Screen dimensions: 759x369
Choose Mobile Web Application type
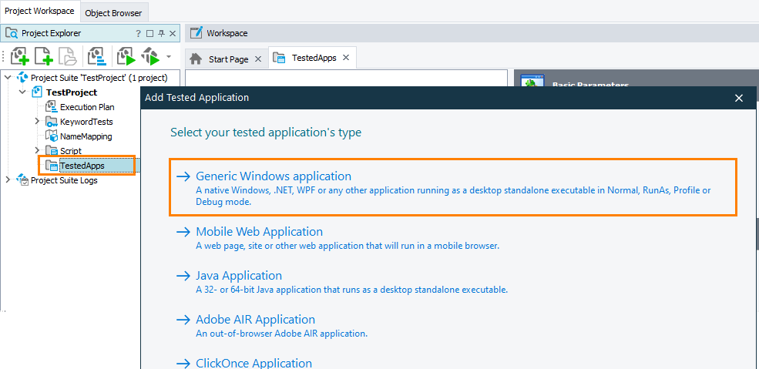point(259,232)
